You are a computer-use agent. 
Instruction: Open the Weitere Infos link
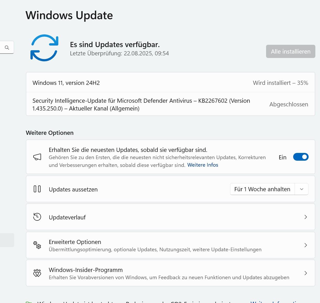pos(203,165)
